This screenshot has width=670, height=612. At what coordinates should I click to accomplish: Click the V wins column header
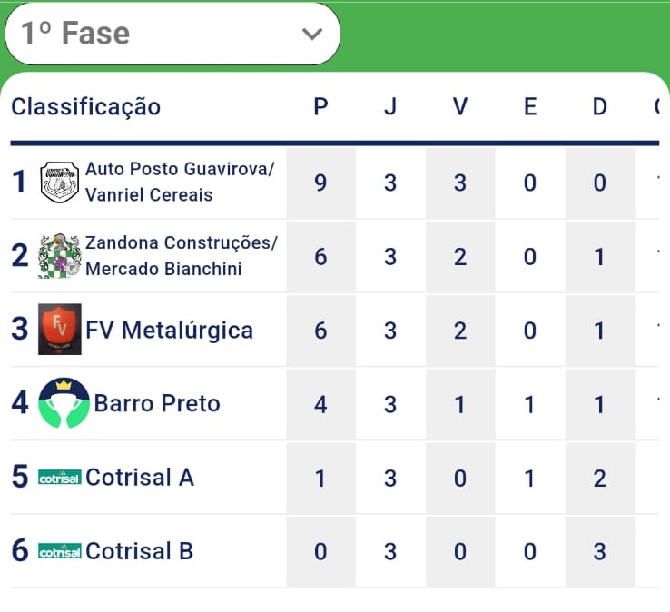(460, 106)
